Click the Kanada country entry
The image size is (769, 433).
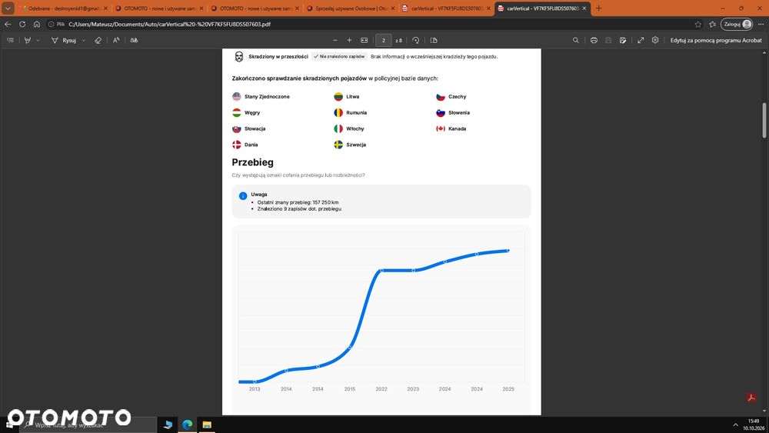pyautogui.click(x=451, y=128)
